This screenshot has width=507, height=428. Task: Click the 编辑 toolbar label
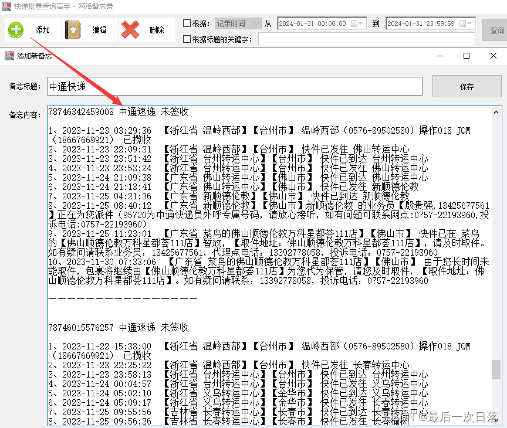(99, 30)
